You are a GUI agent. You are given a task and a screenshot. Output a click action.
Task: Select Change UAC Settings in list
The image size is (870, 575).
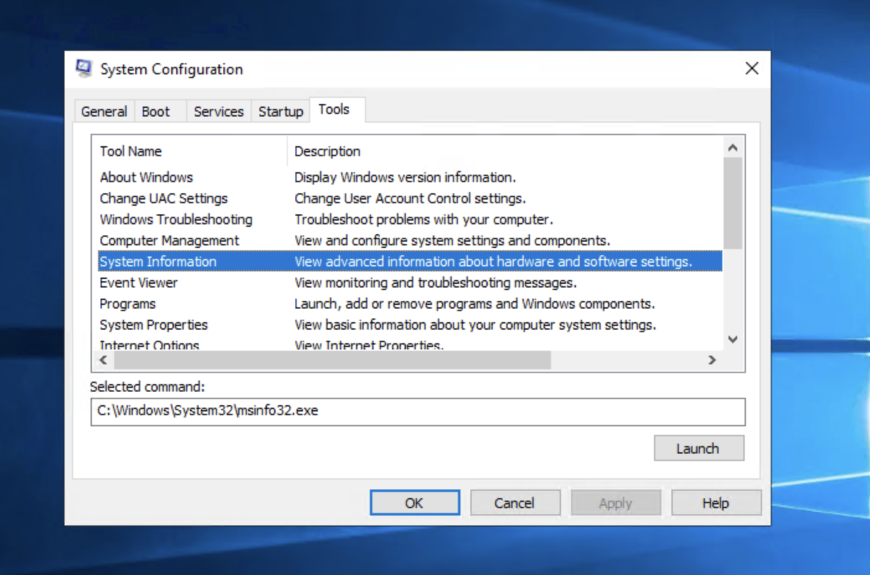pyautogui.click(x=164, y=198)
